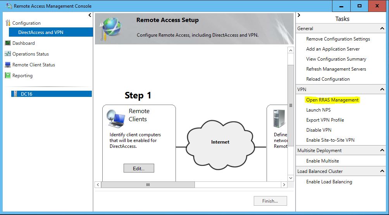389x215 pixels.
Task: Click the Remote Access Management Console title icon
Action: (x=9, y=6)
